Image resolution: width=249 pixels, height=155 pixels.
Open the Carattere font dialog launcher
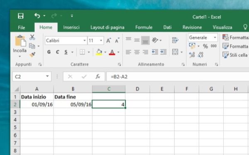point(119,64)
